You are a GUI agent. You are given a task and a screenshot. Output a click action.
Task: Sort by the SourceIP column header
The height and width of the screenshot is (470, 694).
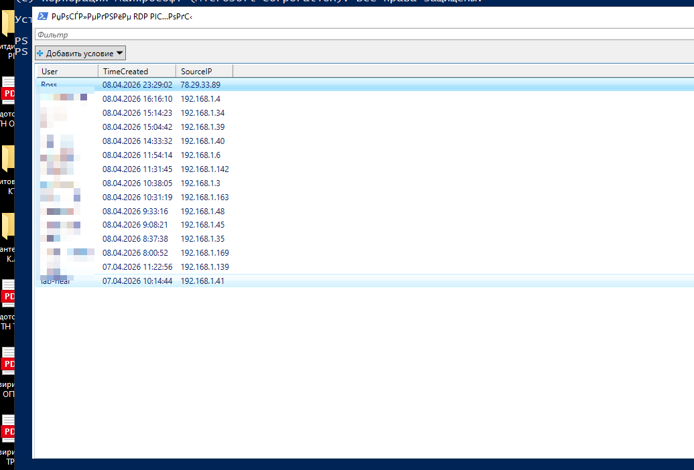204,71
